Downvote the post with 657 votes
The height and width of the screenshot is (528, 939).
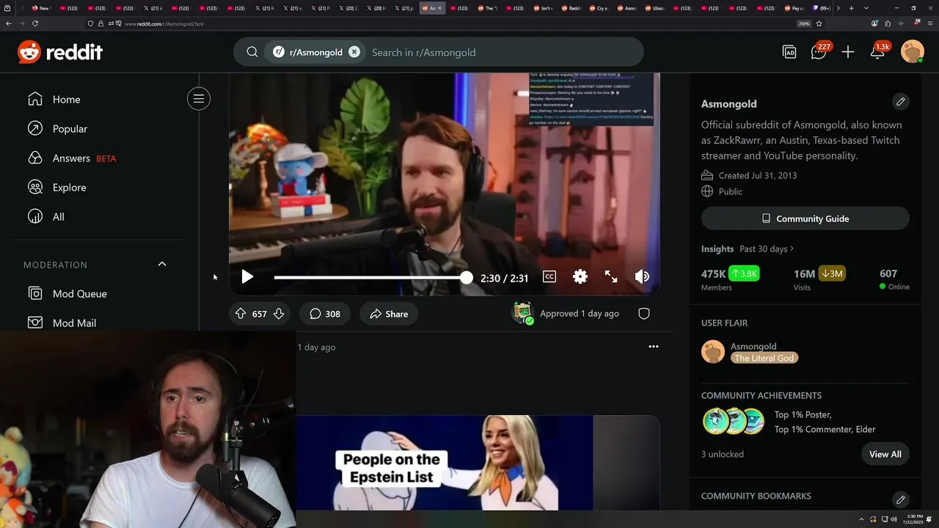[279, 314]
